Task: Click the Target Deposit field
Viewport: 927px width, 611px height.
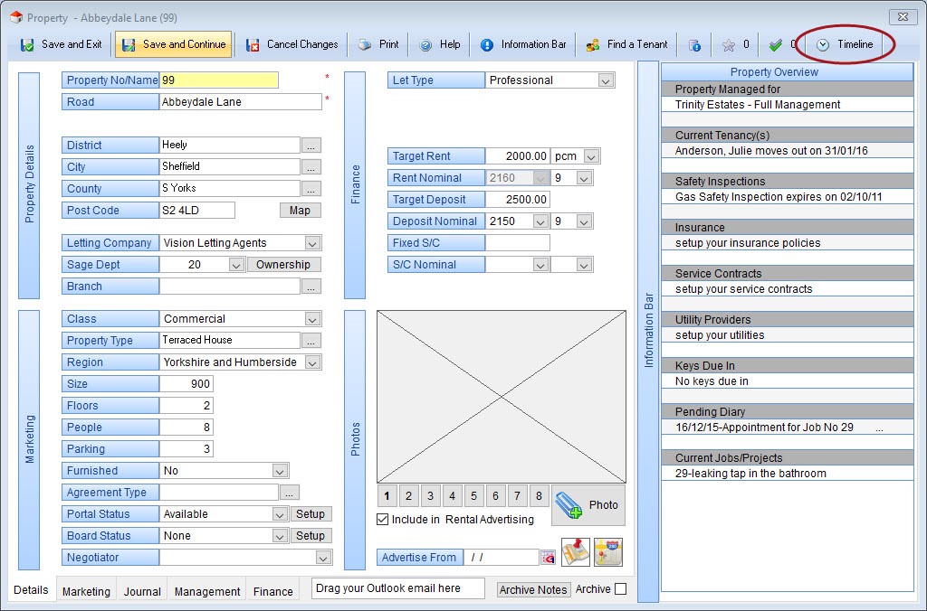Action: (x=517, y=200)
